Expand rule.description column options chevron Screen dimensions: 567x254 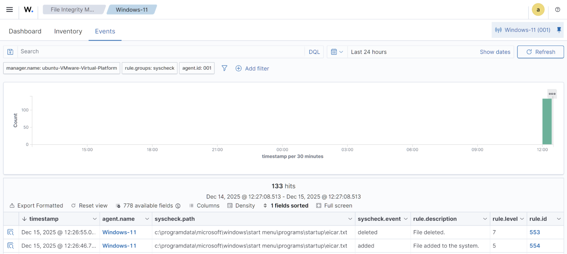pyautogui.click(x=485, y=219)
